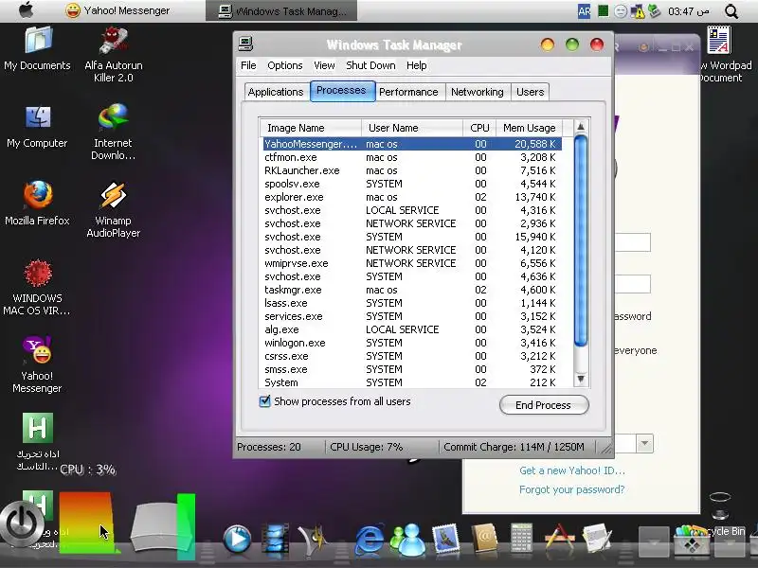Click the Address Book dock icon
Screen dimensions: 758x568
[484, 538]
